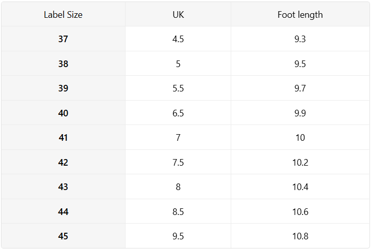Click foot length 9.3 value
The image size is (371, 249).
[300, 39]
